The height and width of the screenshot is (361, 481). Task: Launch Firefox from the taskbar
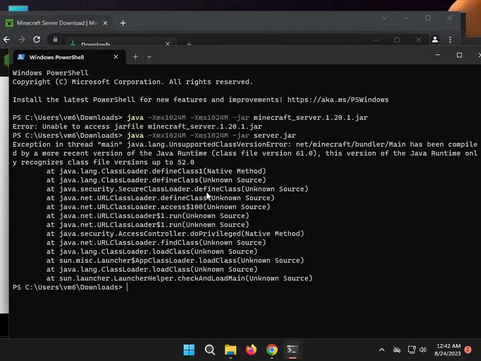tap(251, 350)
